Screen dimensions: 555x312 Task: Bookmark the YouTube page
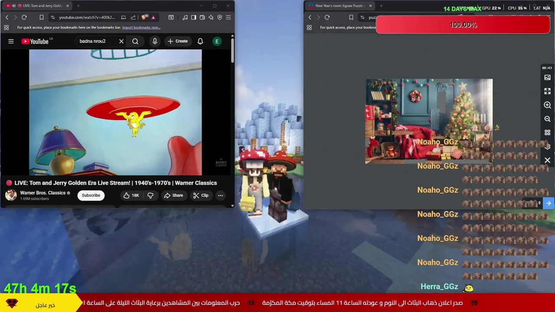(x=42, y=17)
